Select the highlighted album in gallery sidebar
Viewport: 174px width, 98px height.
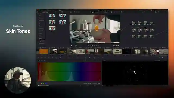pos(42,40)
